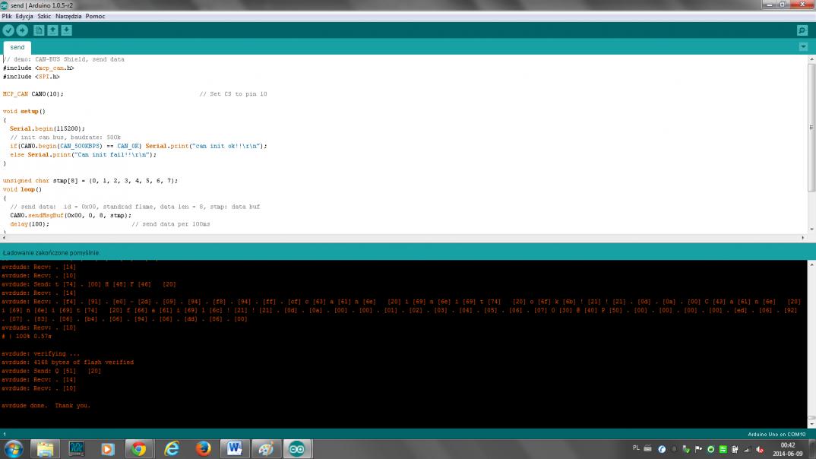This screenshot has width=816, height=459.
Task: Open the Pomoc menu
Action: point(96,16)
